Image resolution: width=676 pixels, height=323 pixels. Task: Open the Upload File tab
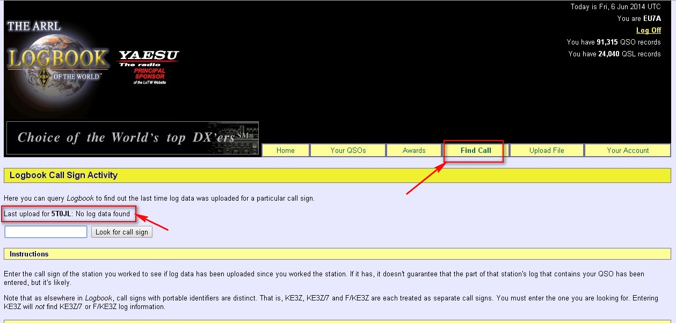click(x=547, y=151)
